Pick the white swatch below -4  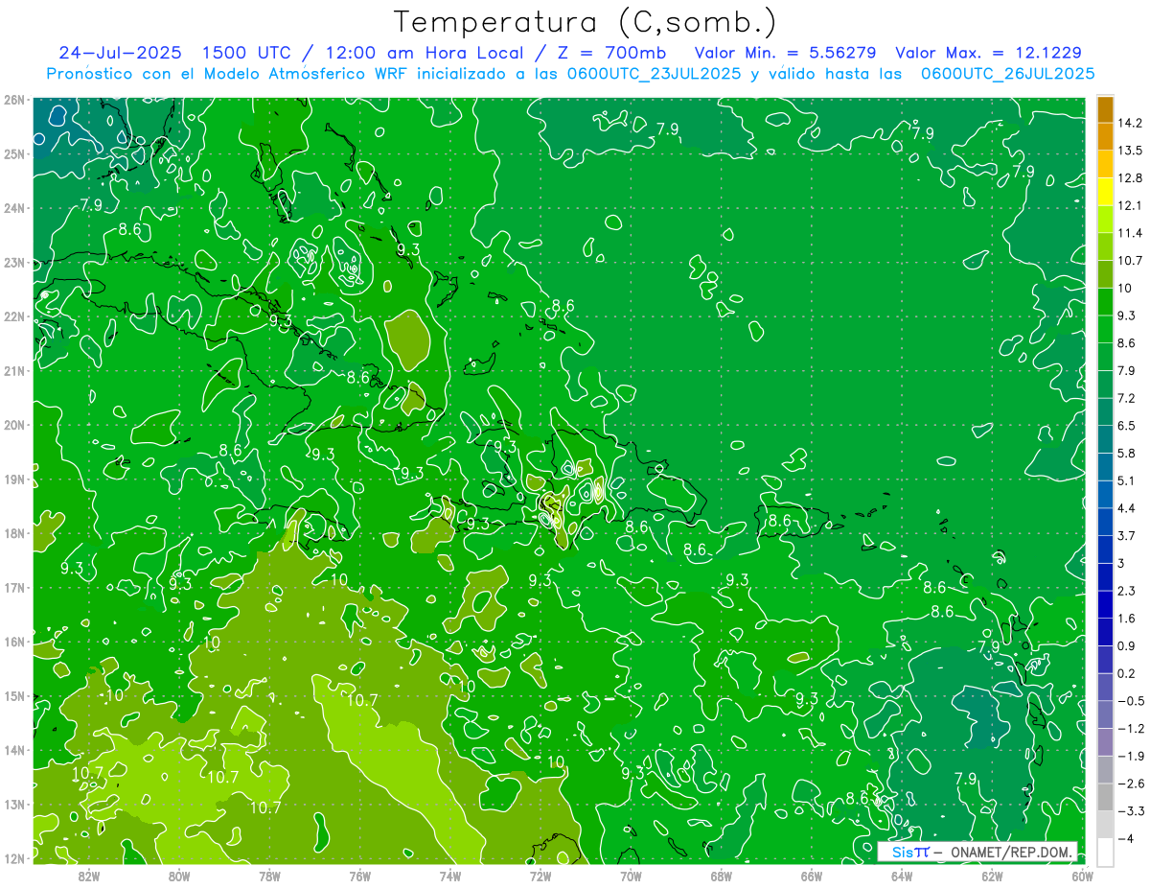click(1105, 852)
